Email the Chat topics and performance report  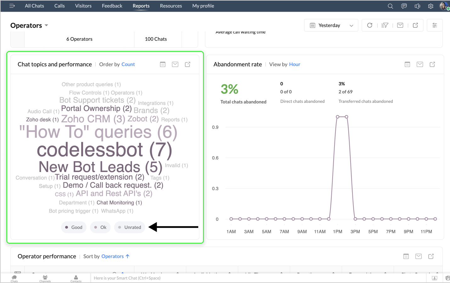click(x=175, y=64)
